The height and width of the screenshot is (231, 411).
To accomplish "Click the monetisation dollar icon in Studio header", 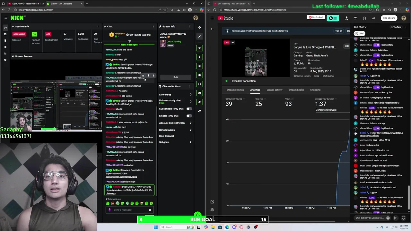I will [346, 18].
